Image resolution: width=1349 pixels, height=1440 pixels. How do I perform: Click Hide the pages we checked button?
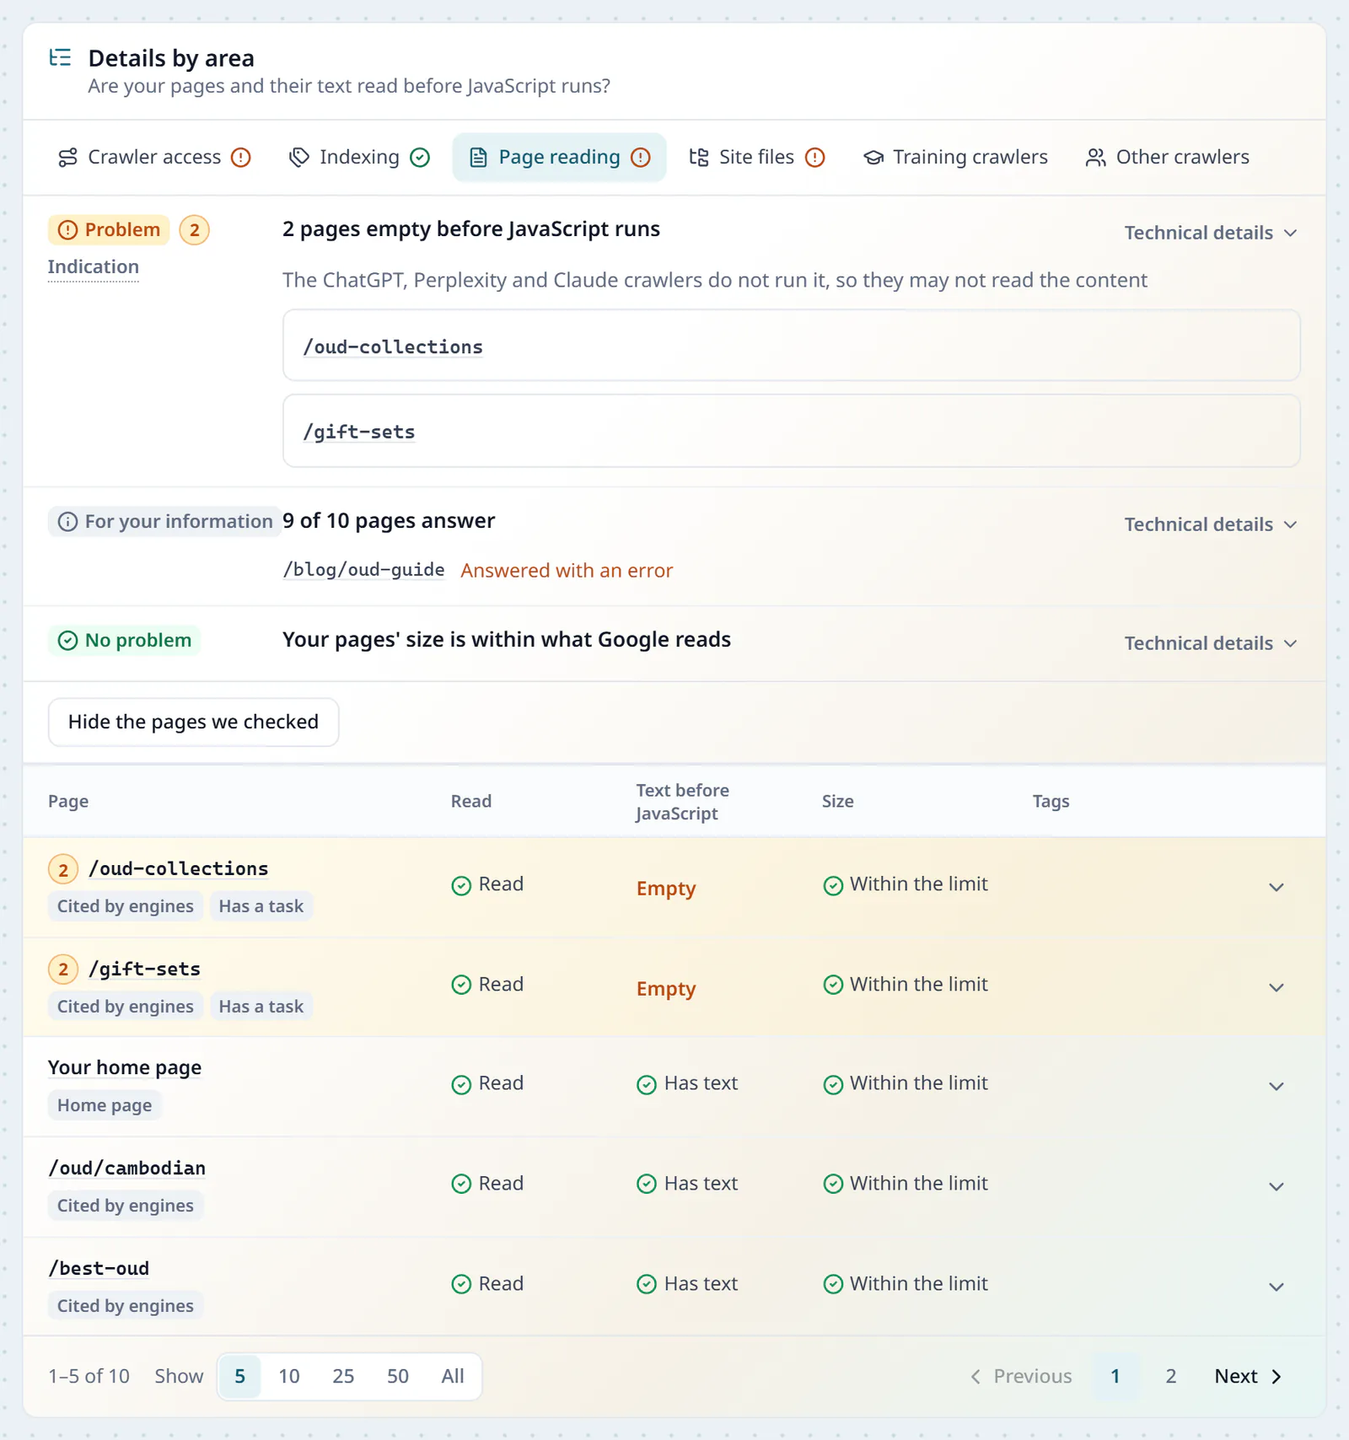coord(193,722)
